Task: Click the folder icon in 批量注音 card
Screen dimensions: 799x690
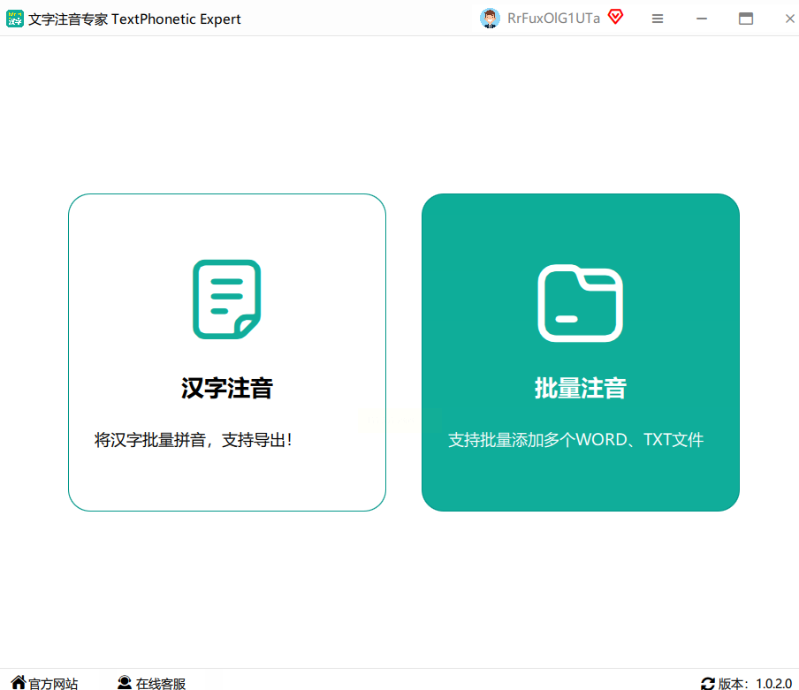Action: 580,303
